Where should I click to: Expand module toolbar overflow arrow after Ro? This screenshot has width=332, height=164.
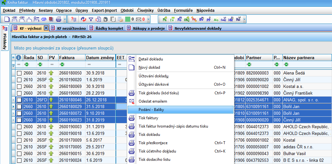pos(244,19)
